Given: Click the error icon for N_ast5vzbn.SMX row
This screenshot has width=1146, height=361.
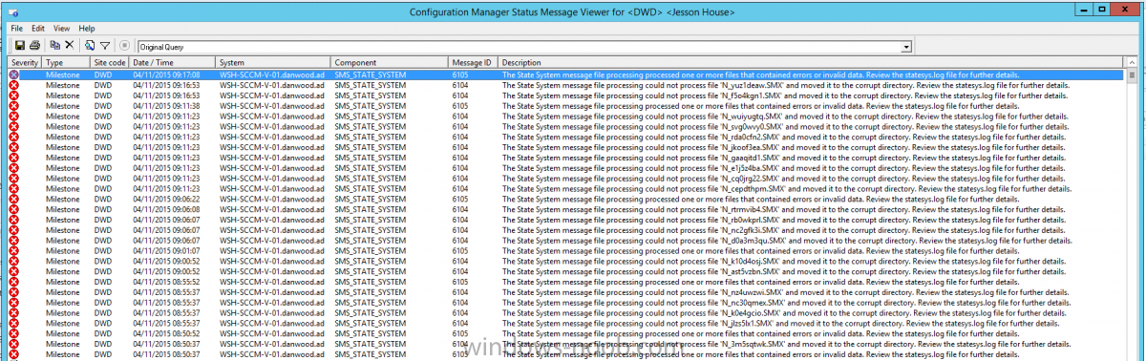Looking at the screenshot, I should tap(14, 271).
